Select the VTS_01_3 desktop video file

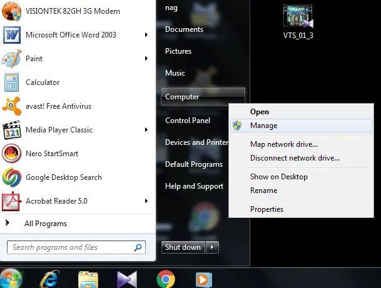(298, 22)
